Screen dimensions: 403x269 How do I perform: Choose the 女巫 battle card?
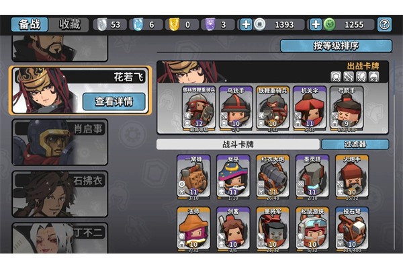point(233,177)
